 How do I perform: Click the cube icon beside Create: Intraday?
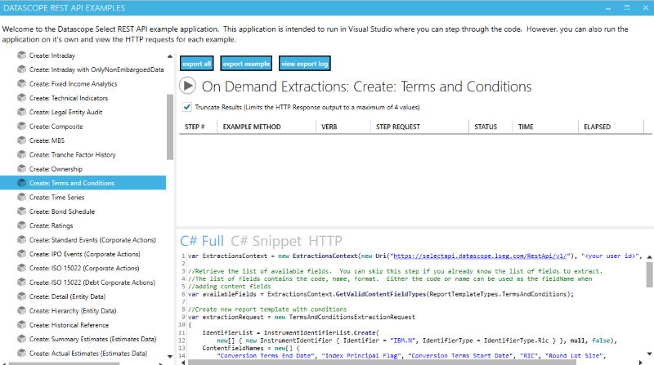coord(21,56)
